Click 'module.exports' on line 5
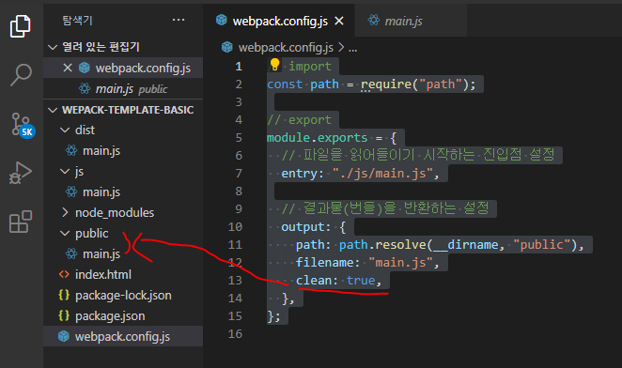Screen dimensions: 622x368 pyautogui.click(x=317, y=138)
